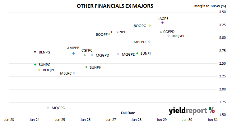Select the yellow BOQPG data point
The image size is (227, 124).
150,25
